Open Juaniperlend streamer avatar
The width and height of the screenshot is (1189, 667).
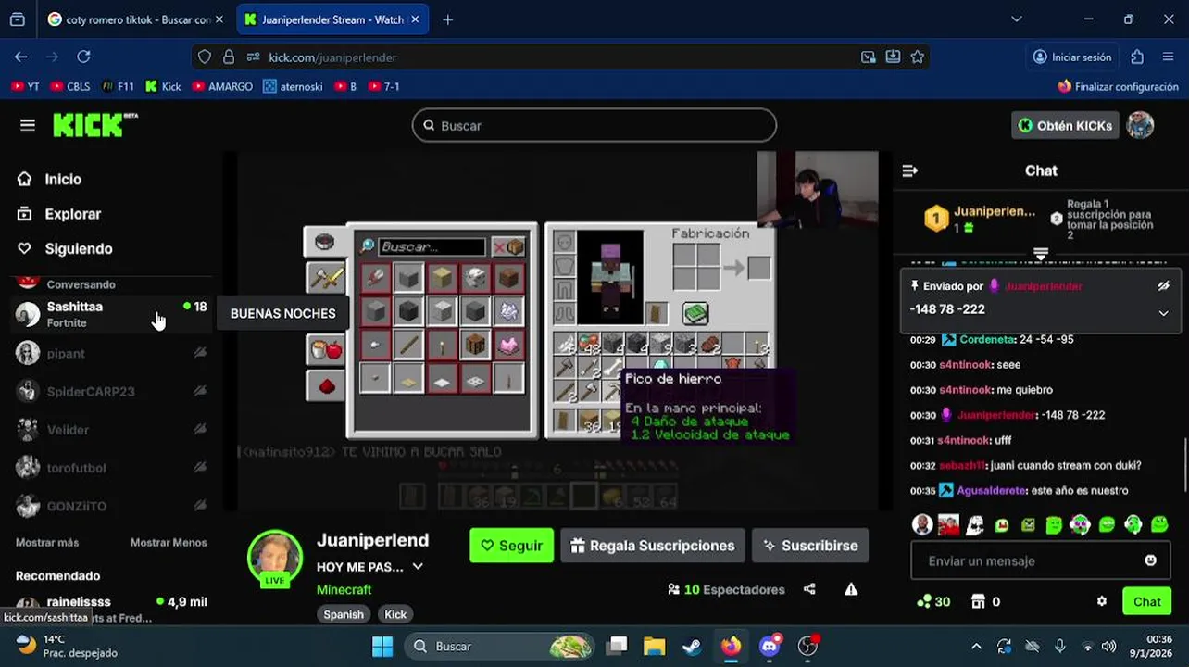pyautogui.click(x=275, y=558)
